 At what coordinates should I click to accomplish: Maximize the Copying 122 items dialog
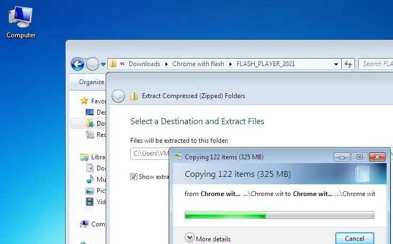[x=359, y=157]
